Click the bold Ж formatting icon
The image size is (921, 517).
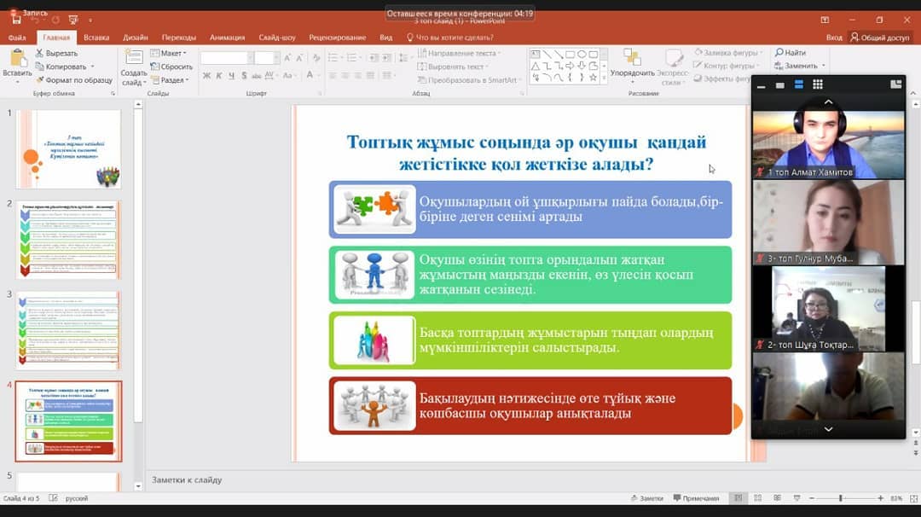(x=206, y=76)
